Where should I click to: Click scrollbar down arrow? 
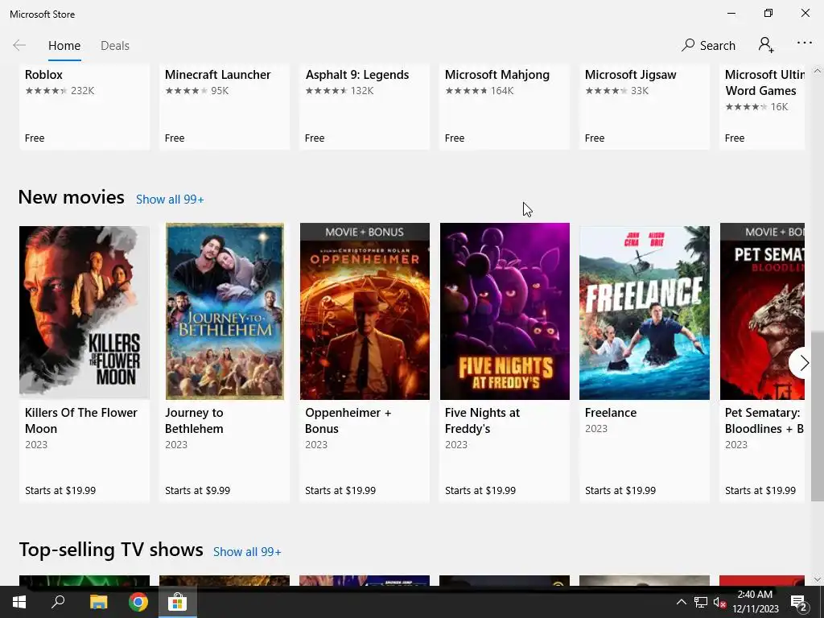pyautogui.click(x=818, y=579)
